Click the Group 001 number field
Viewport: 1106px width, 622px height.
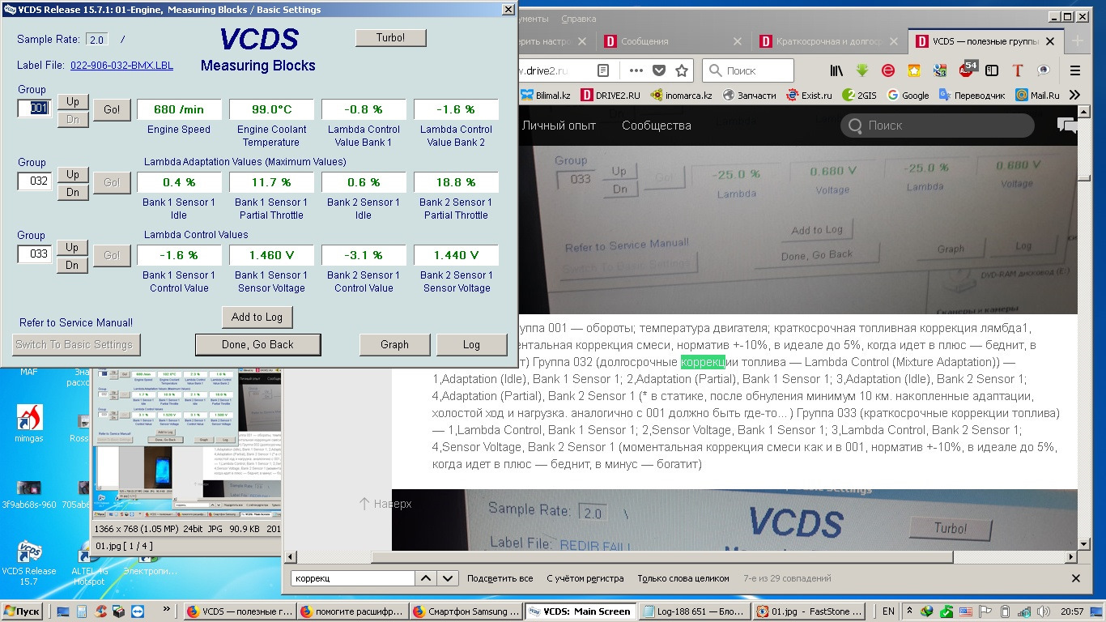point(35,108)
